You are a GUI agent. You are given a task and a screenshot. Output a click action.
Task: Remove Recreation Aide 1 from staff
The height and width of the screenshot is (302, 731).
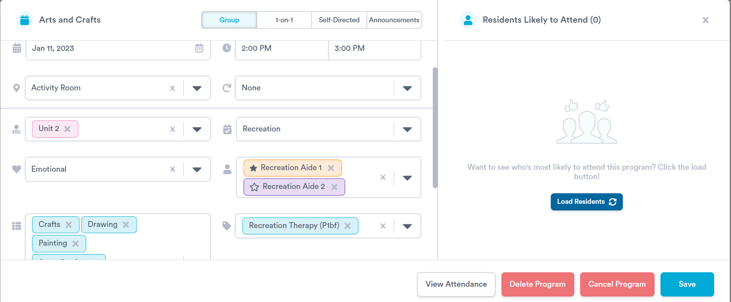click(331, 168)
